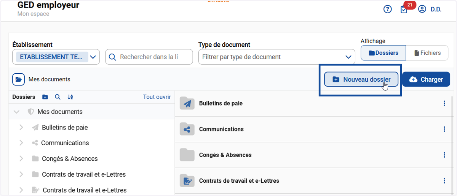Click the shield icon next to Mes documents tree node
The width and height of the screenshot is (457, 196).
[x=31, y=112]
